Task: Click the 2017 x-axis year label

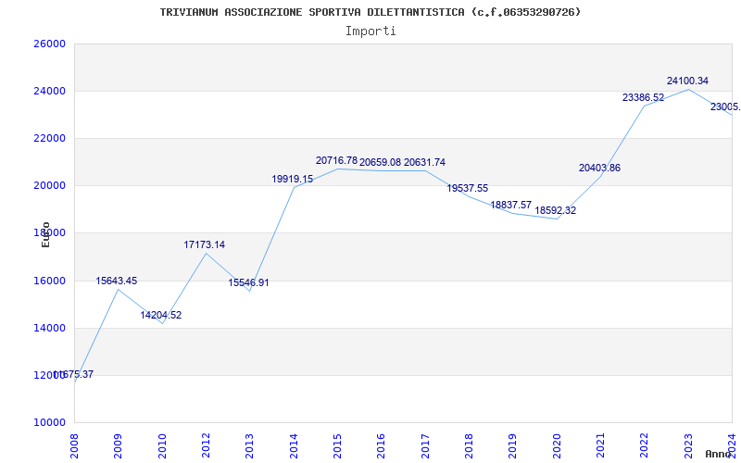Action: [x=425, y=445]
